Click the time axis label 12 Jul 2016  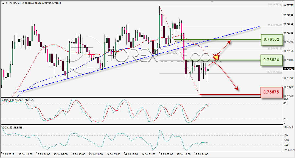(x=8, y=154)
